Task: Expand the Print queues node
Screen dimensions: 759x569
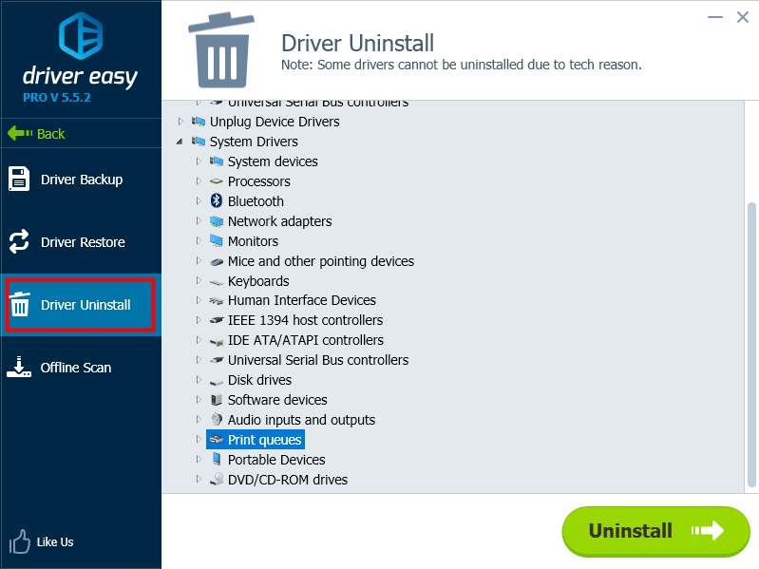Action: [x=198, y=439]
